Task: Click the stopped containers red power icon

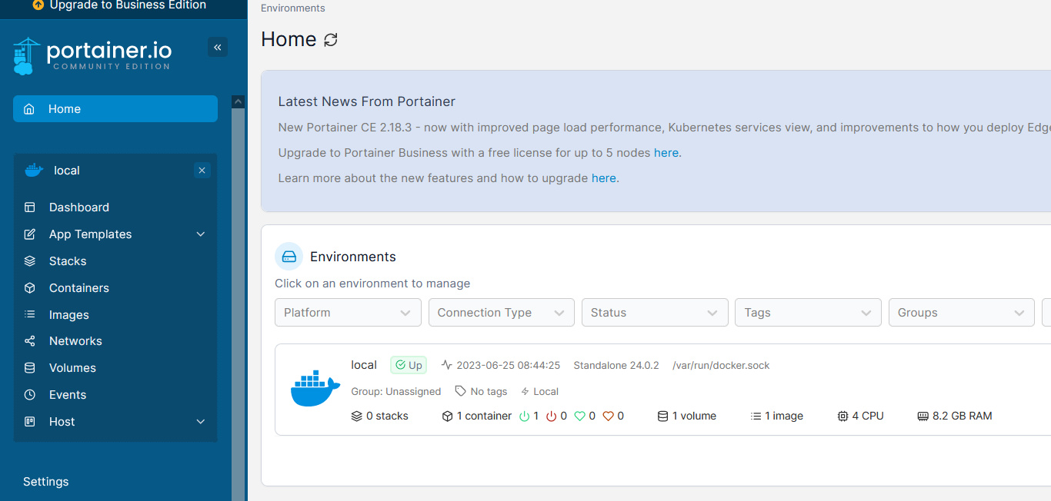Action: click(551, 416)
